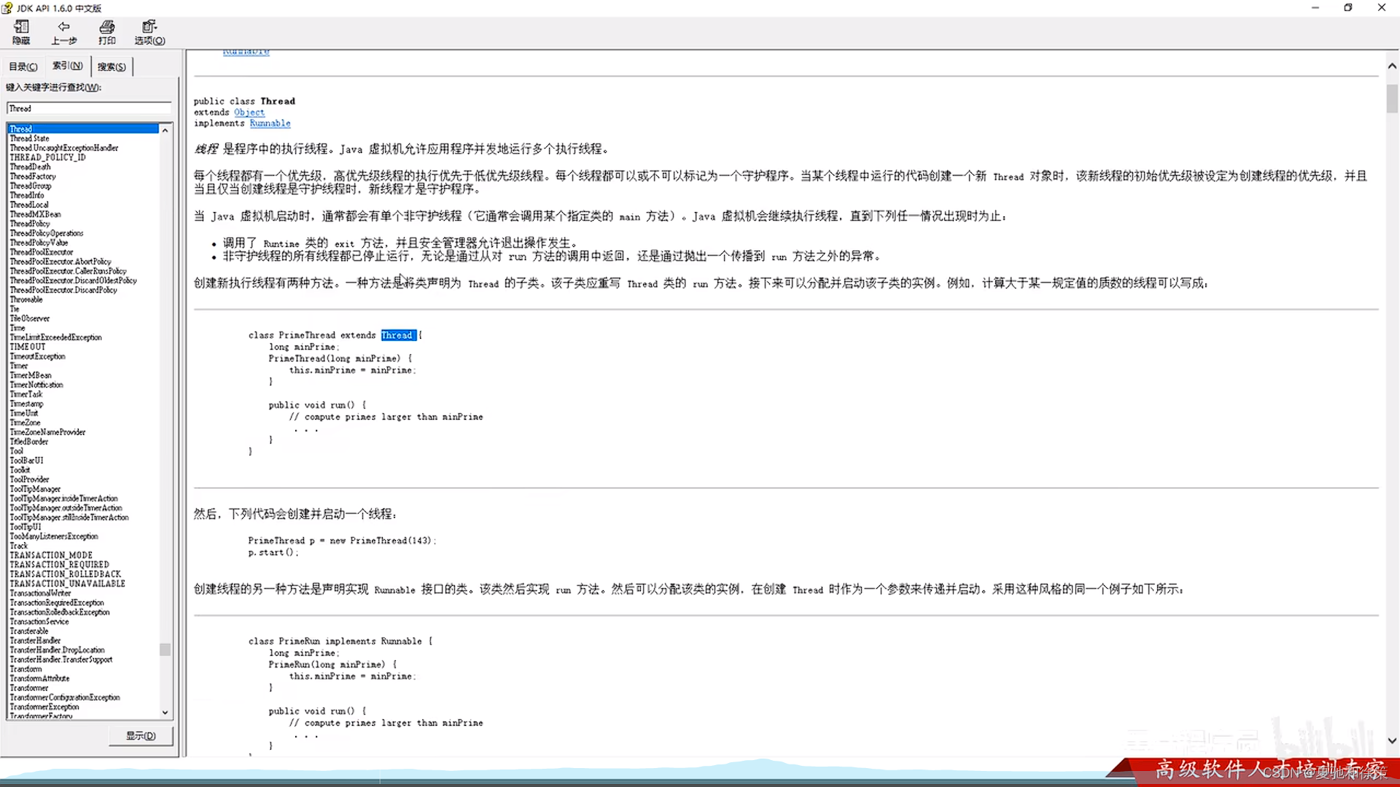Click the keyword input field containing Thread
Image resolution: width=1400 pixels, height=787 pixels.
coord(89,109)
